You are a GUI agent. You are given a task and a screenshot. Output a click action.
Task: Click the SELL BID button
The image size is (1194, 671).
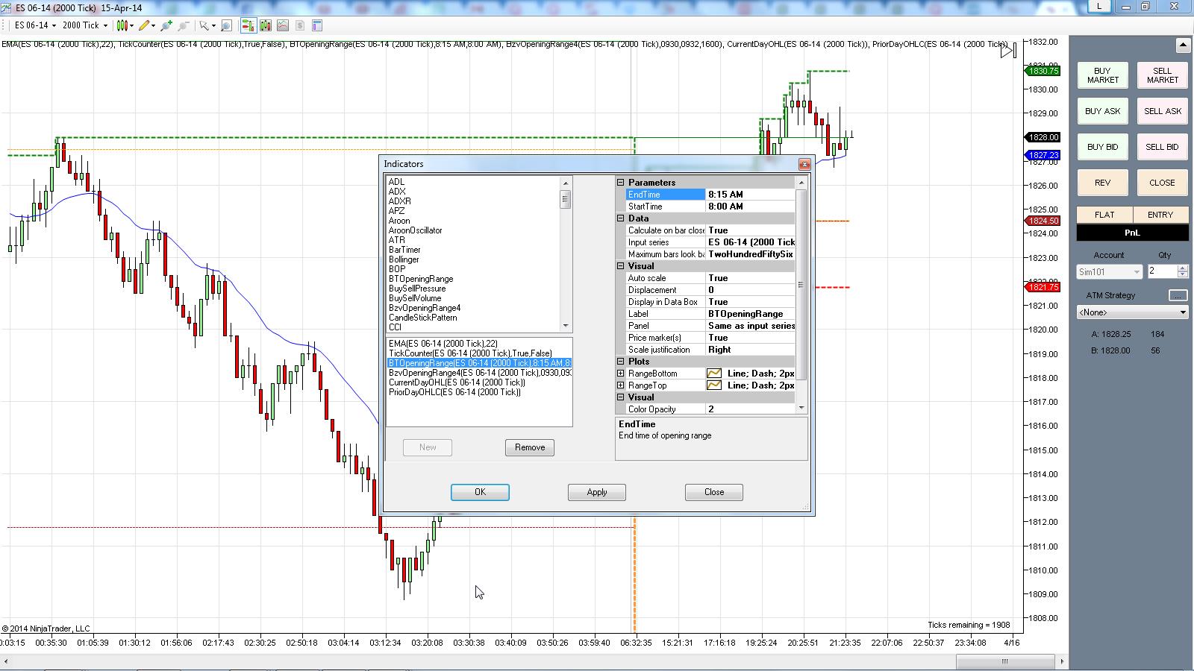(1162, 147)
